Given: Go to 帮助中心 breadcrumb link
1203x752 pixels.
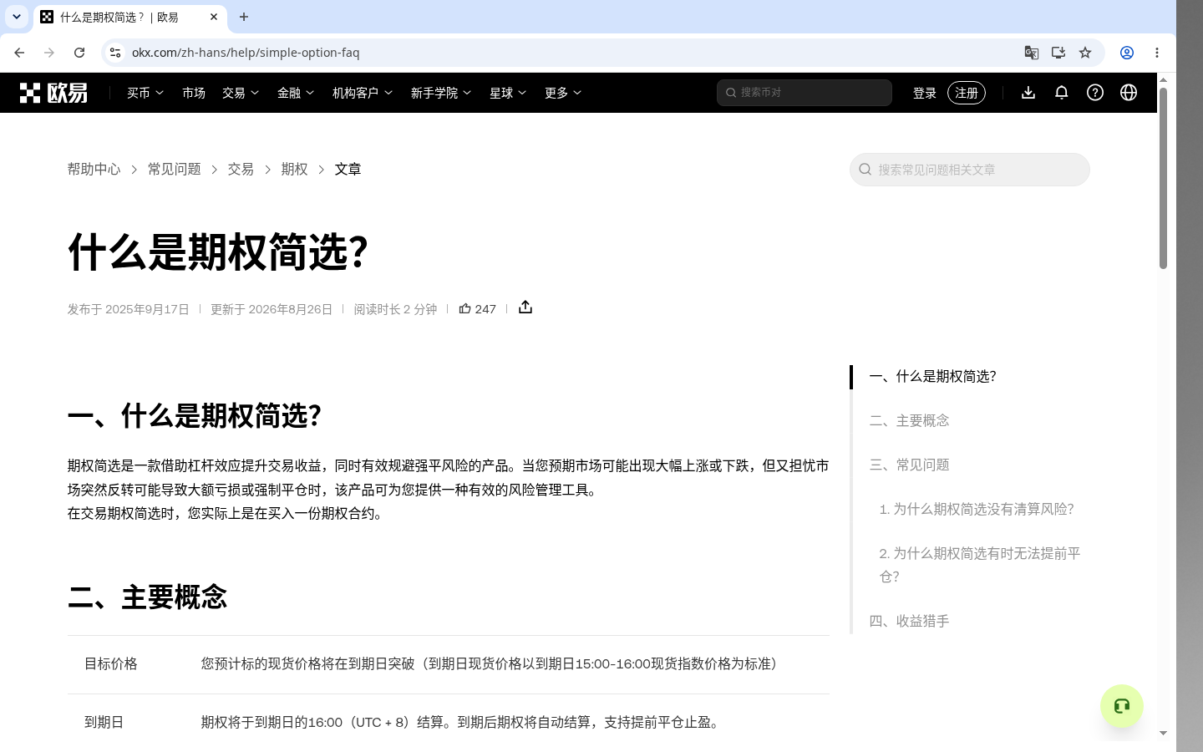Looking at the screenshot, I should [x=94, y=169].
